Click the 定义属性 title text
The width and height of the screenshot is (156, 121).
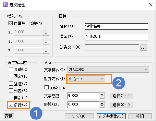point(17,5)
